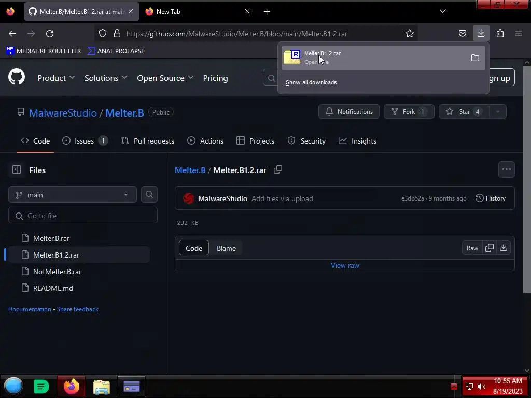The width and height of the screenshot is (531, 398).
Task: View the file History
Action: tap(491, 198)
